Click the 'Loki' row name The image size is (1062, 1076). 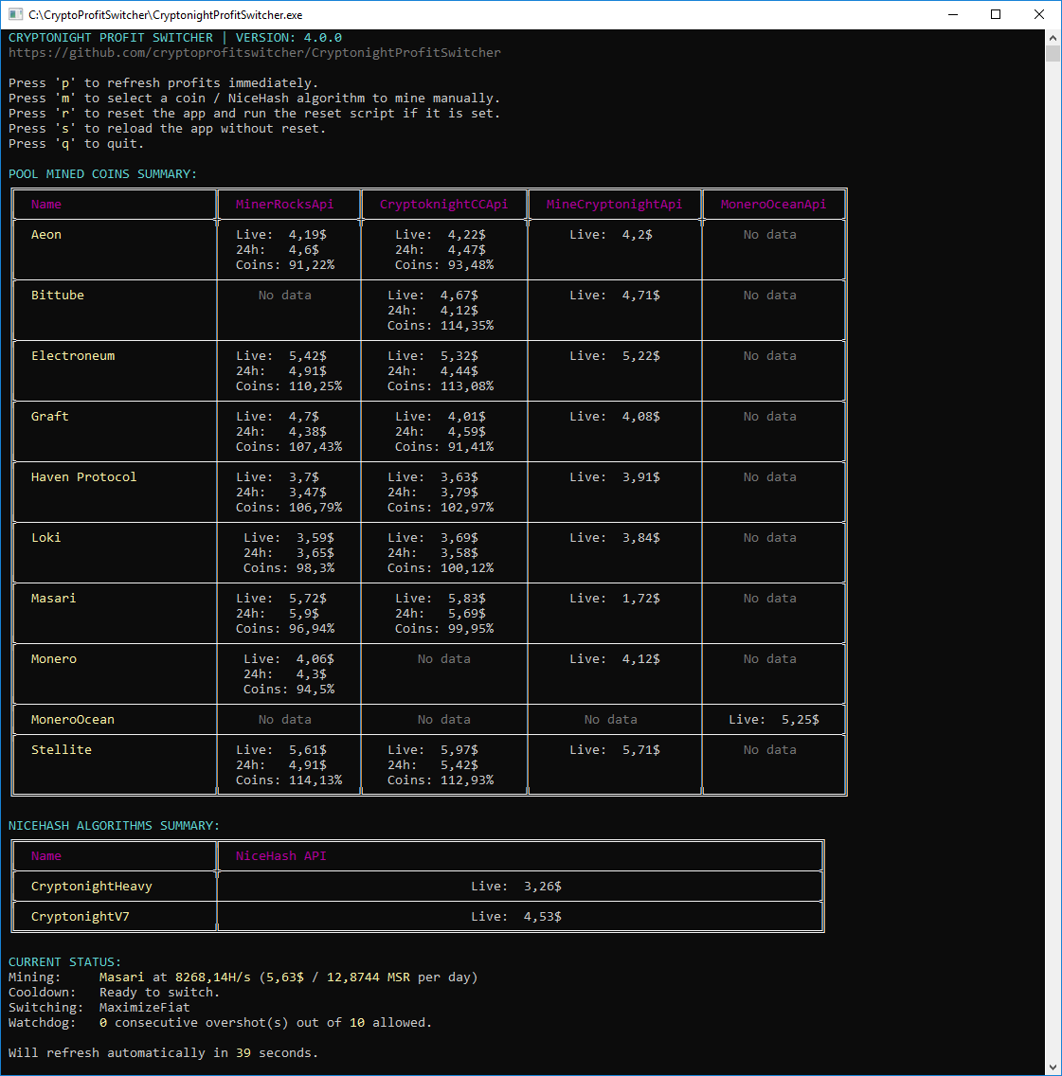pyautogui.click(x=46, y=537)
